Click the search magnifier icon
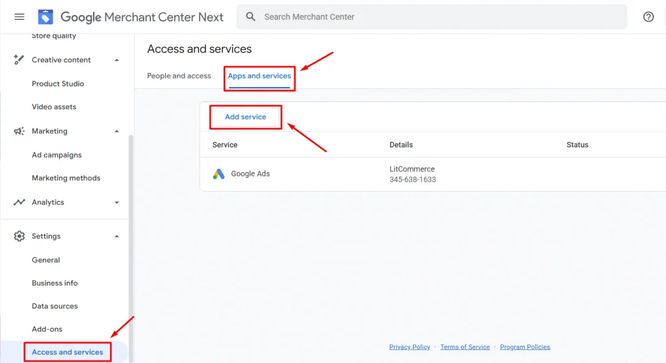The height and width of the screenshot is (363, 666). [x=250, y=17]
